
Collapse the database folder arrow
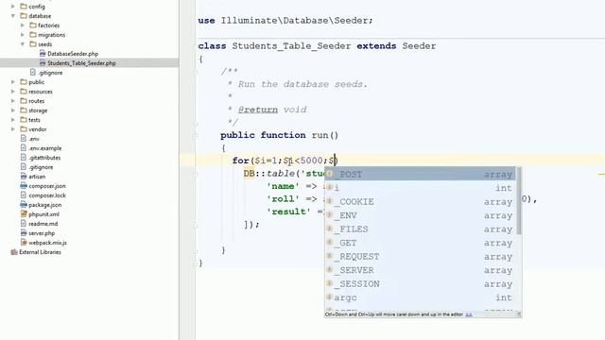[13, 16]
